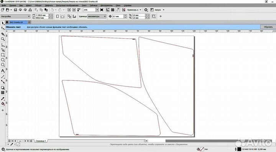Screen dimensions: 276x152
Task: Select the Parallel Dimension tool
Action: click(3, 77)
